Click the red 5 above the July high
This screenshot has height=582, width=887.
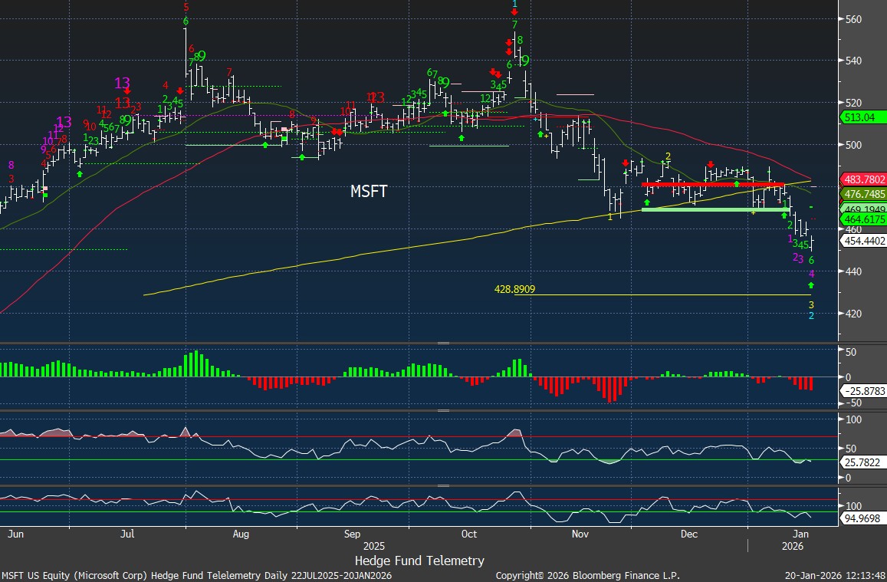point(186,8)
